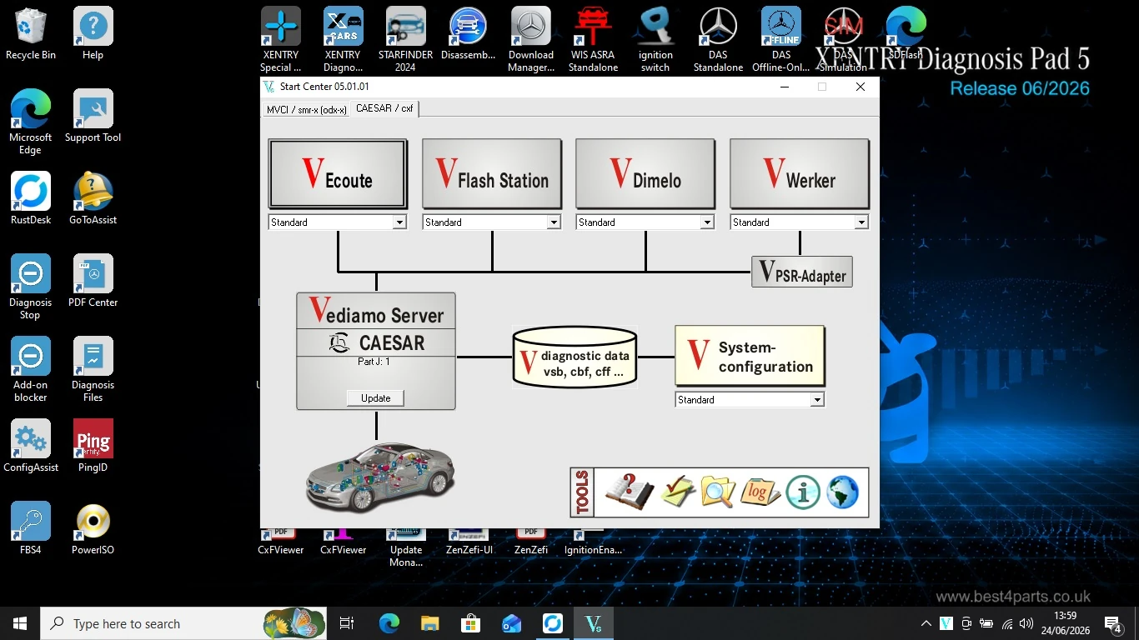Open the folder search tool icon
Viewport: 1139px width, 640px height.
pyautogui.click(x=718, y=492)
